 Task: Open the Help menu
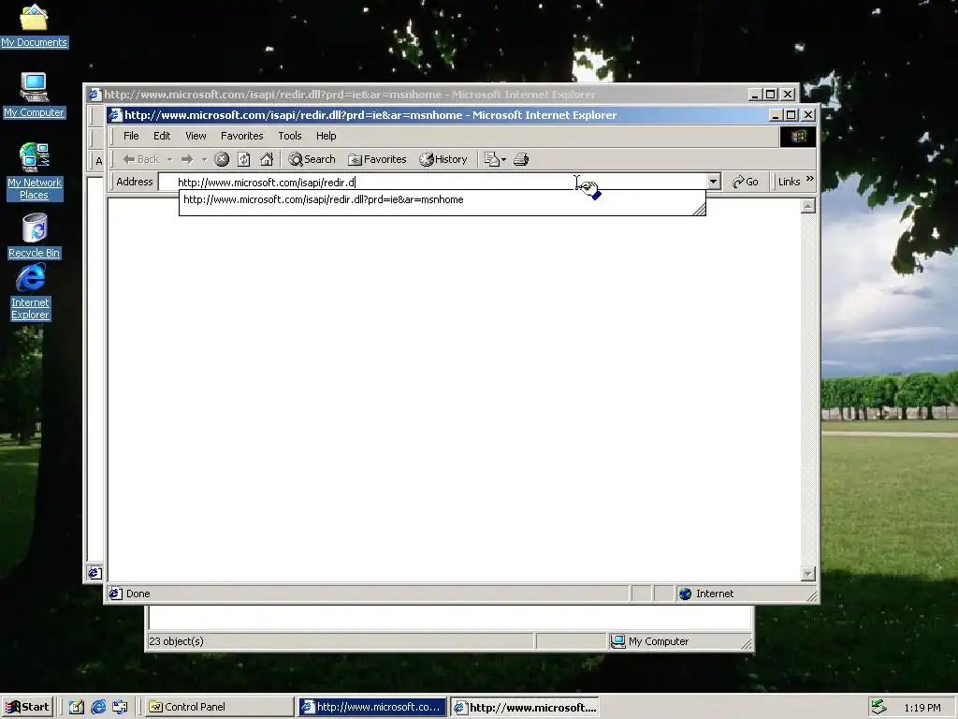[326, 136]
